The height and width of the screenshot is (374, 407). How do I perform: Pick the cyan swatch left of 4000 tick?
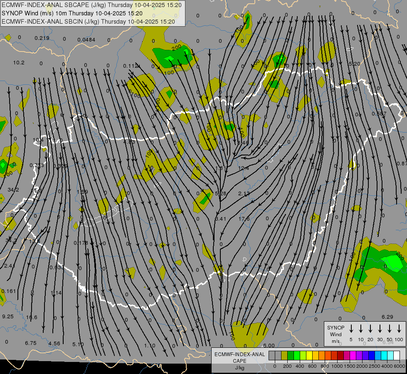(x=384, y=355)
